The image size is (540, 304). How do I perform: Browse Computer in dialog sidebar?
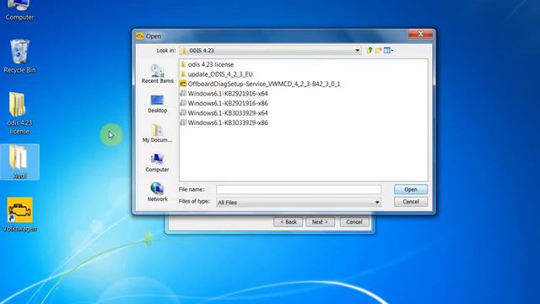pyautogui.click(x=158, y=163)
